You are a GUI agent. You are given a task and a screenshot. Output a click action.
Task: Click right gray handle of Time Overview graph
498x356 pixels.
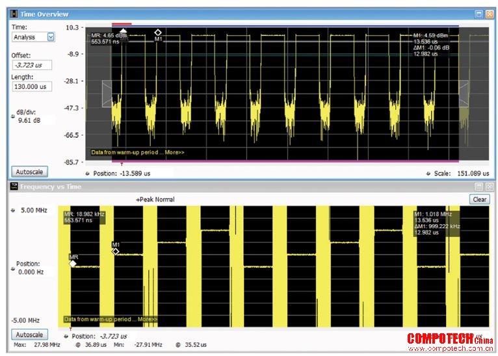(464, 94)
